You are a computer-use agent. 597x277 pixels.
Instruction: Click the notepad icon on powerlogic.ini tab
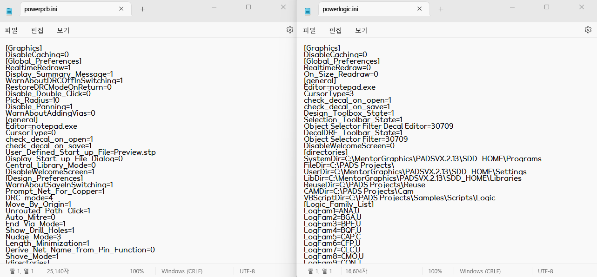(308, 9)
